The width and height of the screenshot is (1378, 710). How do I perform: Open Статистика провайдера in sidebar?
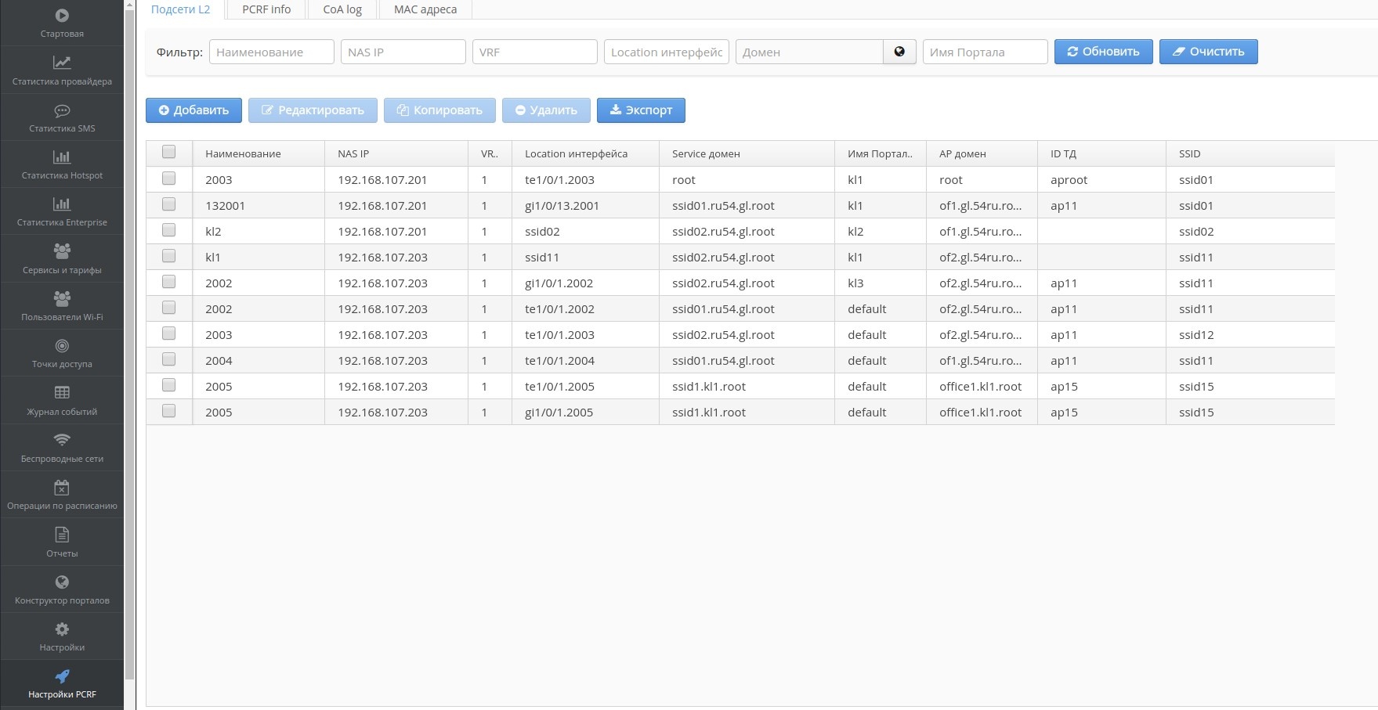click(x=62, y=70)
